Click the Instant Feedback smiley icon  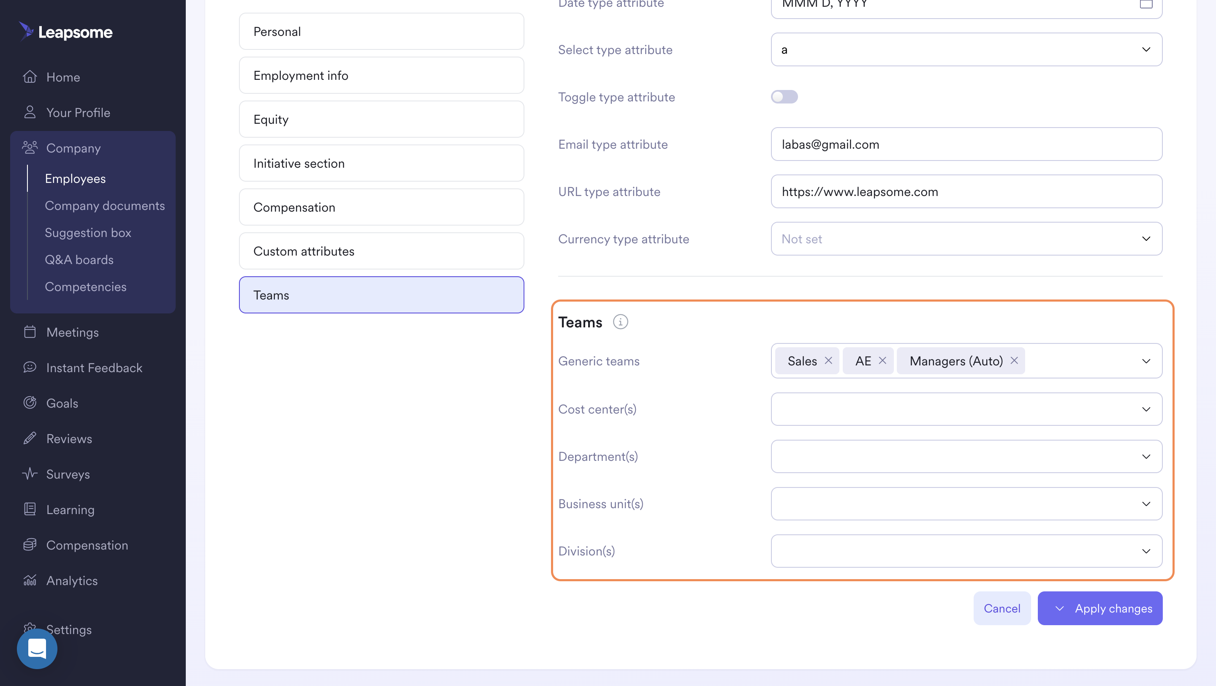tap(30, 367)
